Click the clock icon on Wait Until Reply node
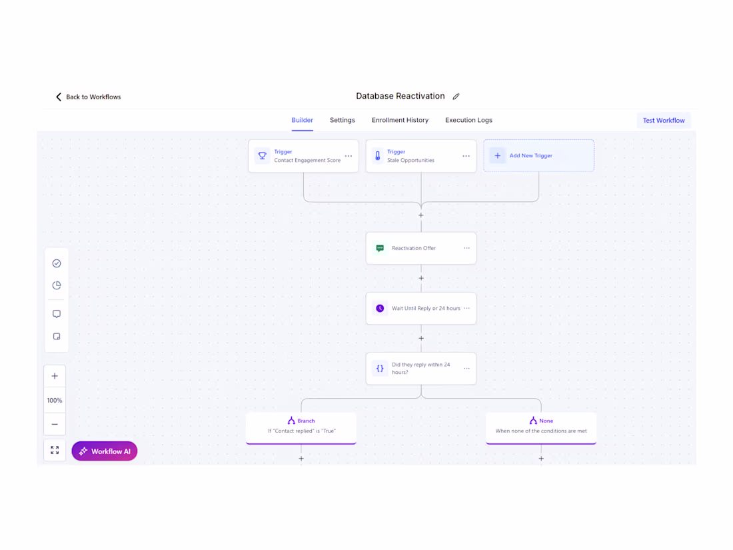The image size is (733, 550). (380, 308)
